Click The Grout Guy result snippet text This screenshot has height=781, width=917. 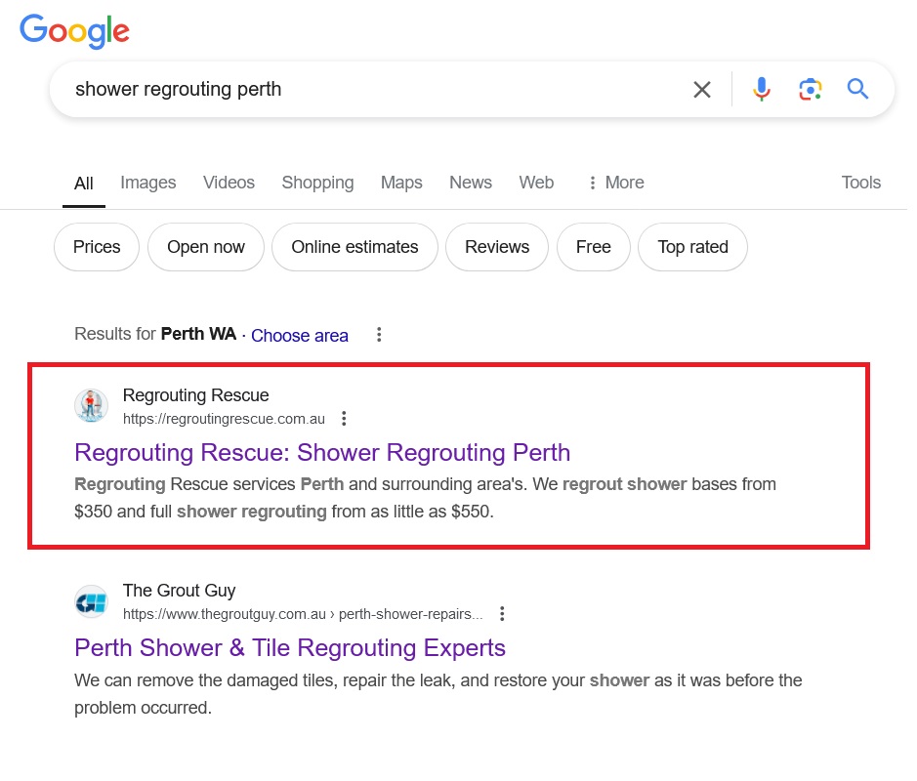coord(438,694)
